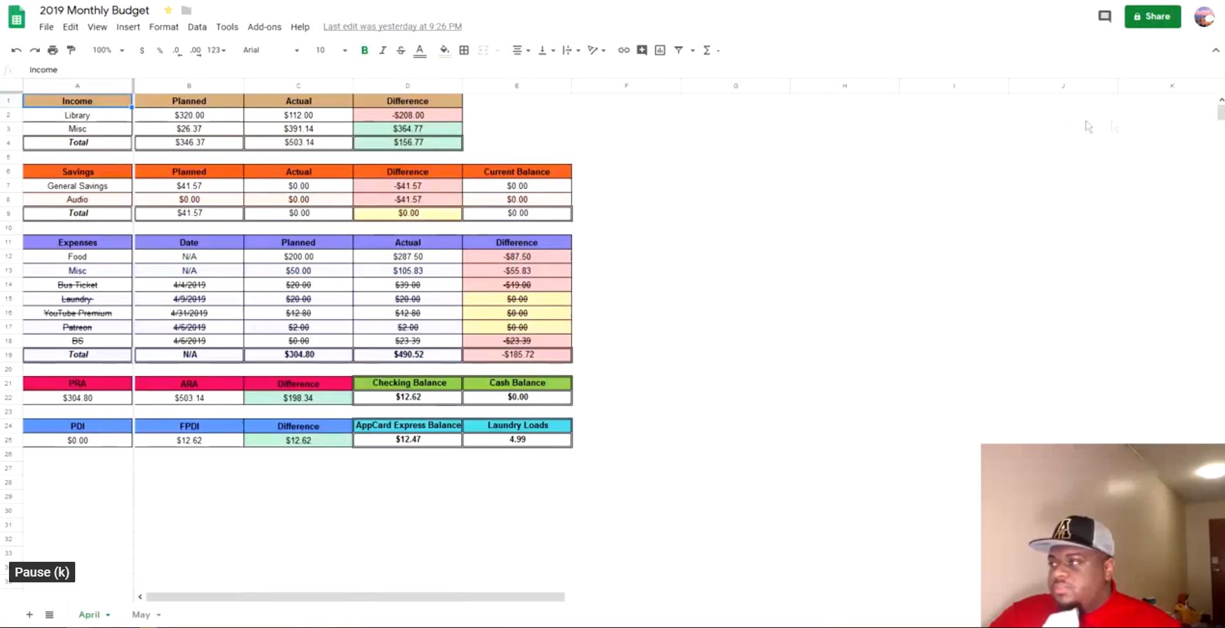Format selection as percent
1225x628 pixels.
point(159,50)
